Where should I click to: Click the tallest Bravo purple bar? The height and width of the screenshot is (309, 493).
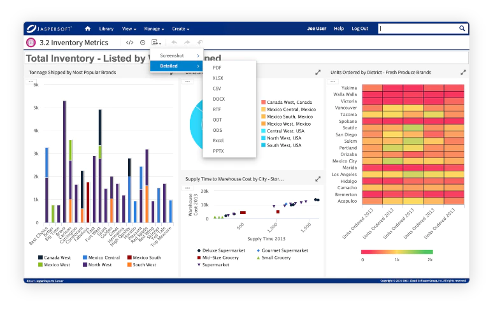[x=64, y=162]
